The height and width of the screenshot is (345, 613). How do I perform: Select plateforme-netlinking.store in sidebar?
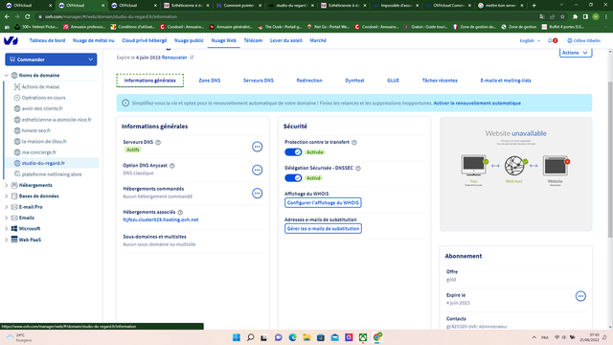pyautogui.click(x=52, y=174)
